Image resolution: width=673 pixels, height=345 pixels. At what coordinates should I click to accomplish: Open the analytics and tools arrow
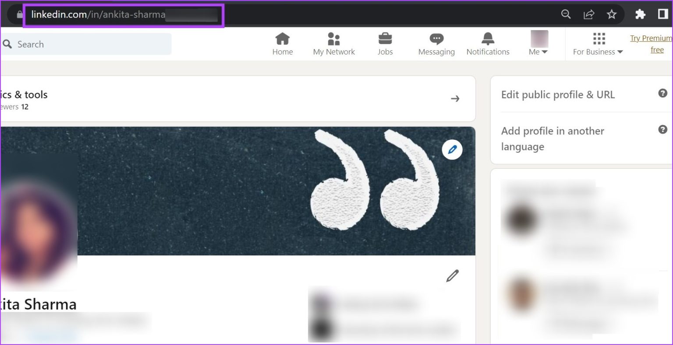pyautogui.click(x=455, y=98)
